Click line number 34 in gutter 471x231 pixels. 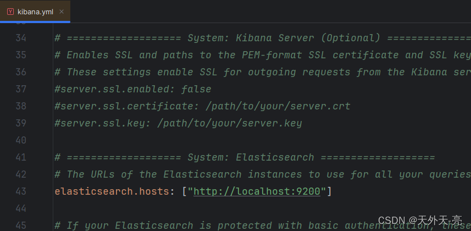click(21, 38)
